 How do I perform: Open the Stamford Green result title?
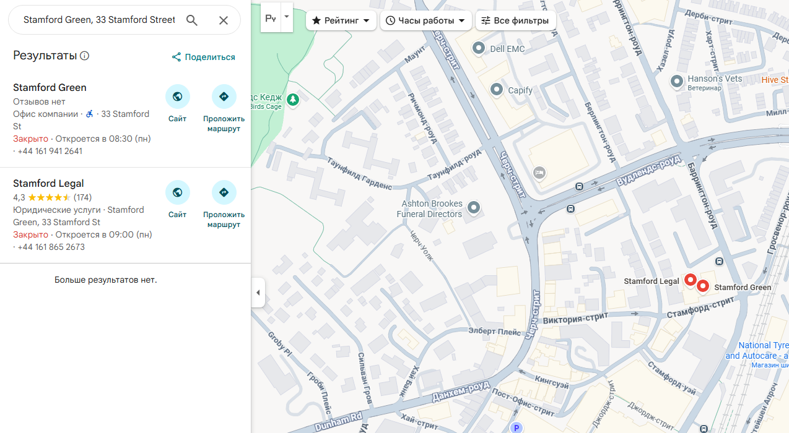point(50,88)
